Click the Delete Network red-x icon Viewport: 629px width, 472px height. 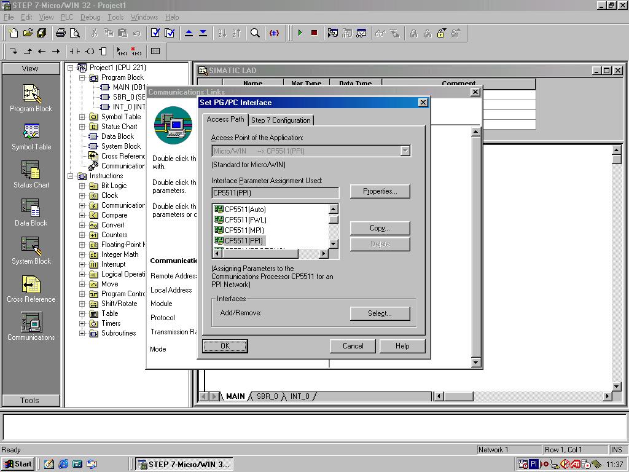point(136,51)
